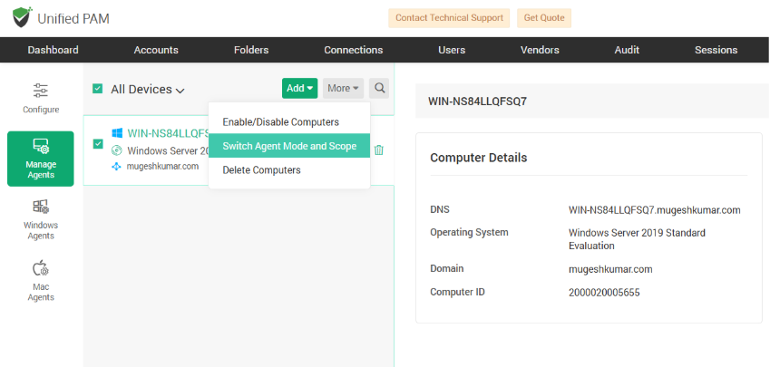Click the search magnifier icon
This screenshot has height=367, width=770.
click(x=380, y=88)
